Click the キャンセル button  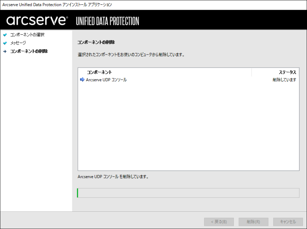[x=288, y=222]
